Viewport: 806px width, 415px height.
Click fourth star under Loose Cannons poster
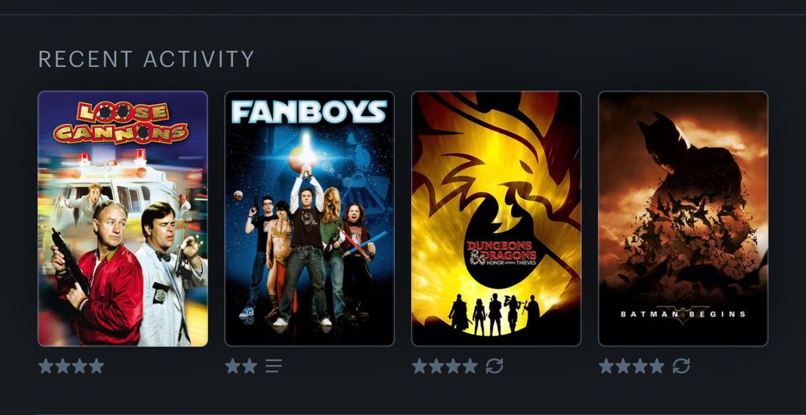(96, 366)
